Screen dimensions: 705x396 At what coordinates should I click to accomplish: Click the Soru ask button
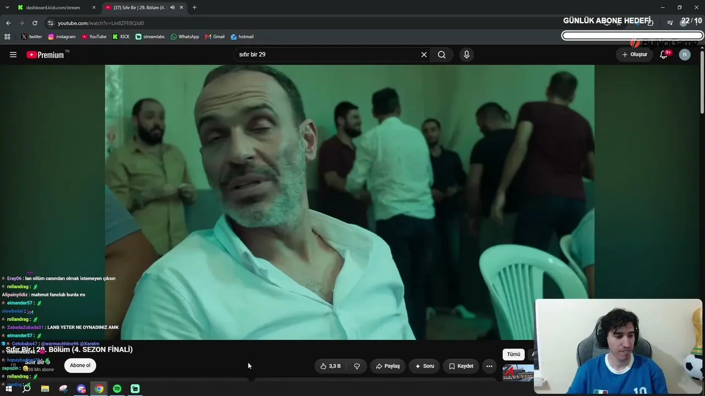click(x=425, y=366)
